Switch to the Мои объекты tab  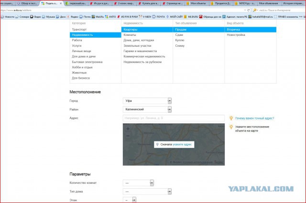click(197, 3)
